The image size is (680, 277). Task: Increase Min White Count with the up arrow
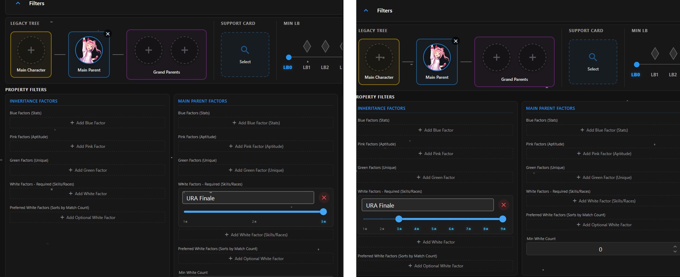pyautogui.click(x=675, y=247)
